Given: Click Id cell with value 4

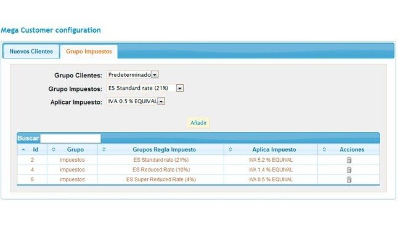Looking at the screenshot, I should (x=32, y=170).
